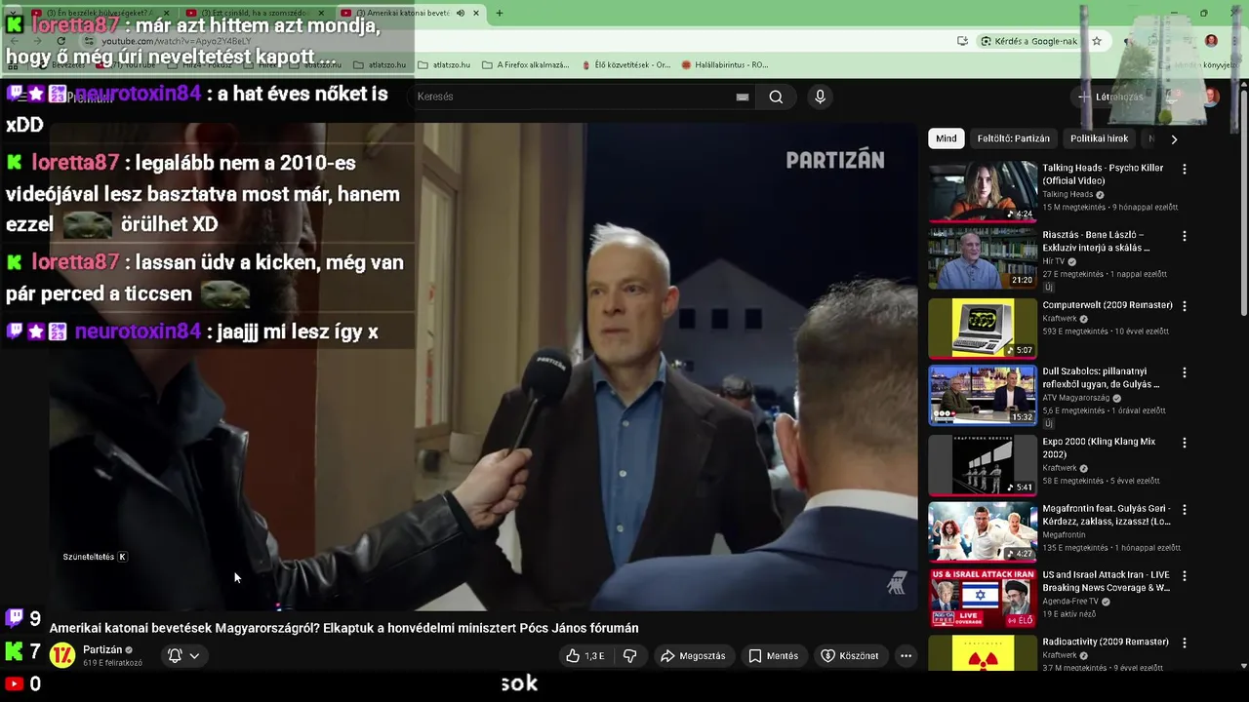Dislike the video with thumbs down
Viewport: 1249px width, 702px height.
pyautogui.click(x=630, y=656)
